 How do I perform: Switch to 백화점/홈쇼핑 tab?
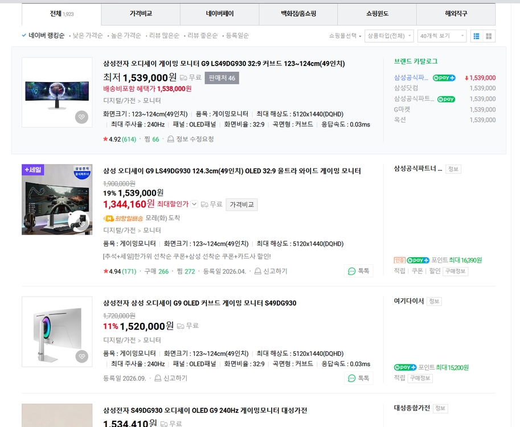click(298, 14)
